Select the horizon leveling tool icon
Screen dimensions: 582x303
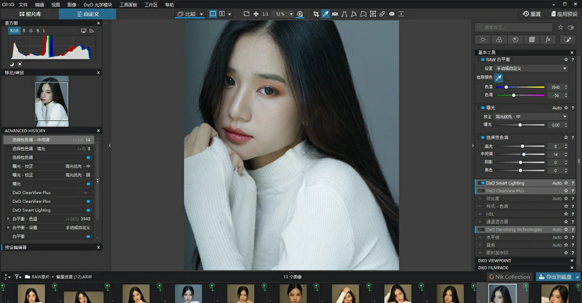coord(335,14)
